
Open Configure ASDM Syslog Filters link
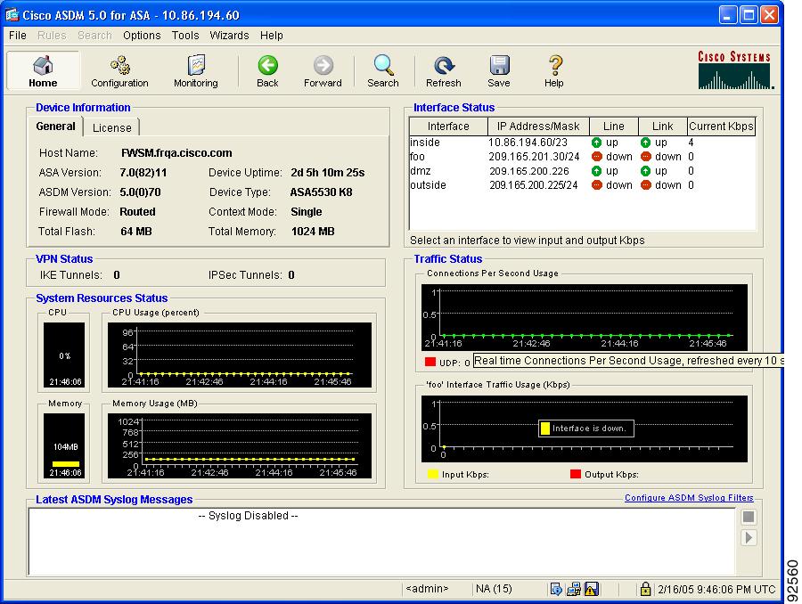point(689,498)
